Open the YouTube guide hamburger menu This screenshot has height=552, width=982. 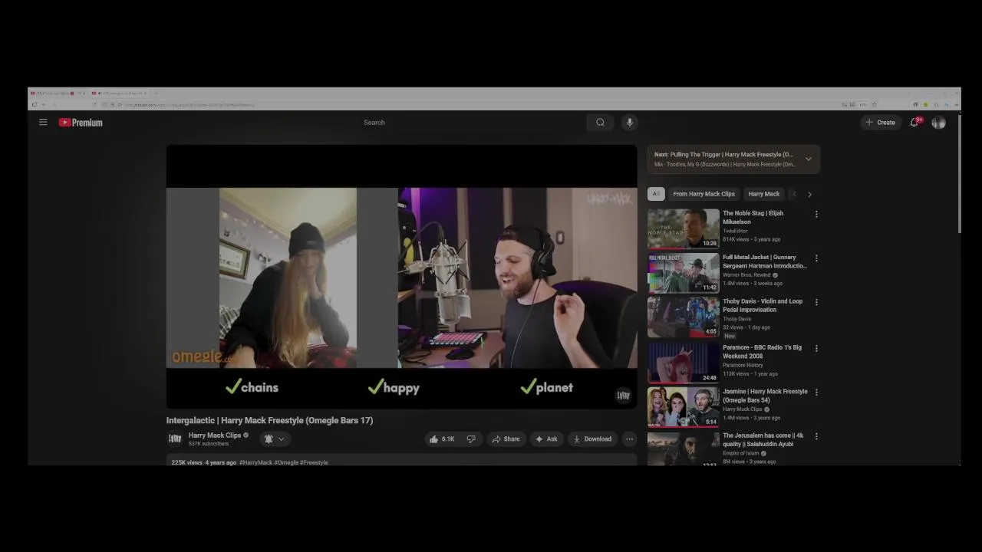click(43, 122)
